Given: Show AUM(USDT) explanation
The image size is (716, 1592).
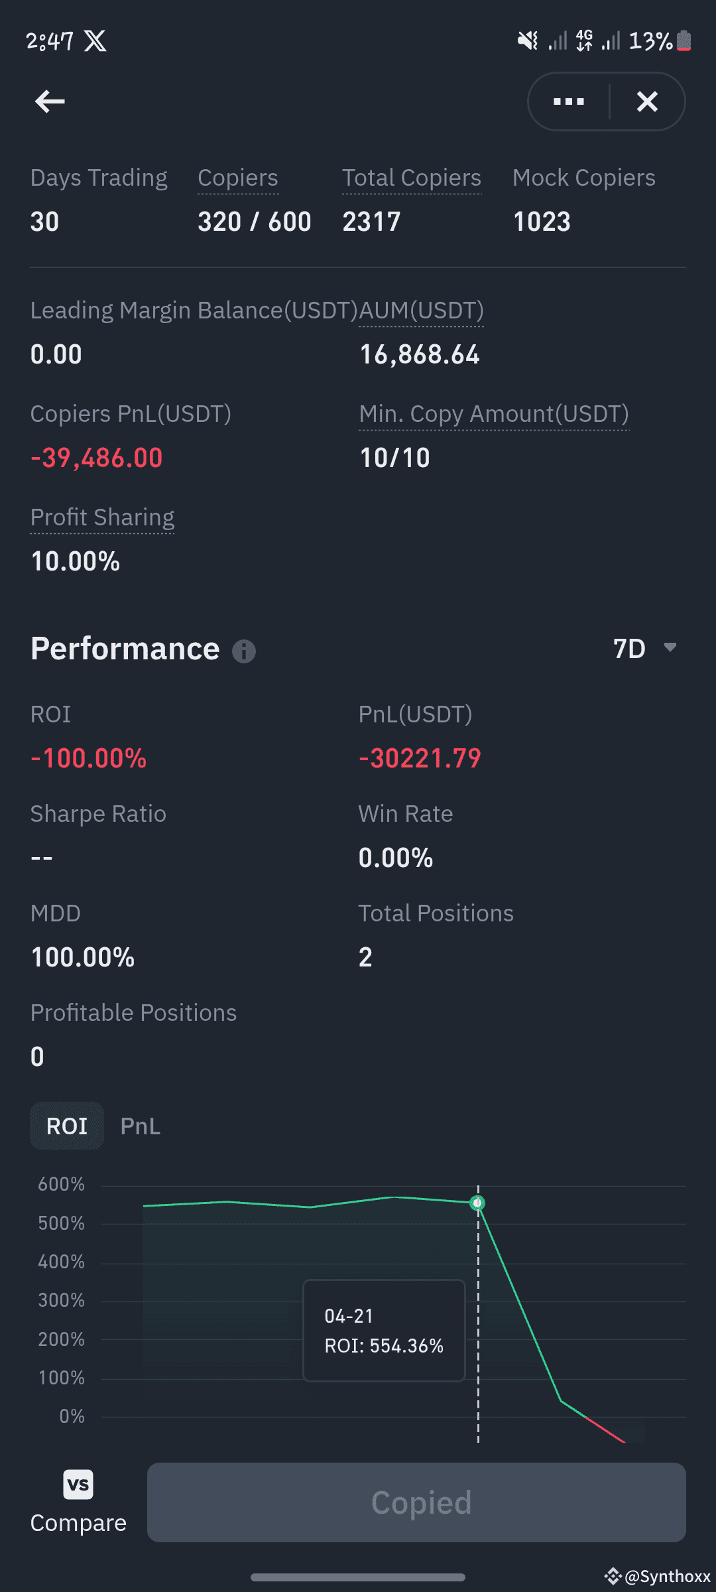Looking at the screenshot, I should click(421, 310).
